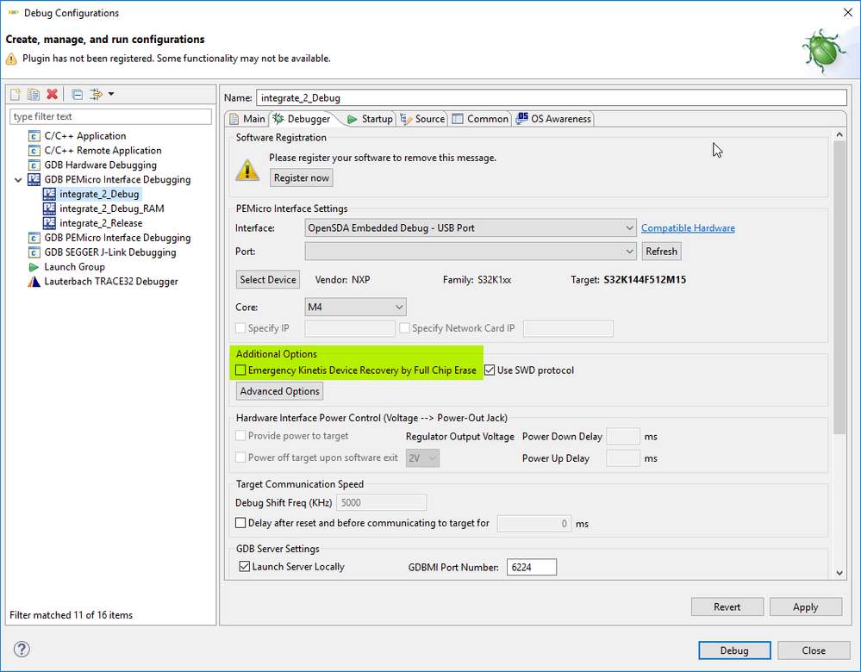The height and width of the screenshot is (672, 861).
Task: Click the GDBMI Port Number field
Action: coord(531,567)
